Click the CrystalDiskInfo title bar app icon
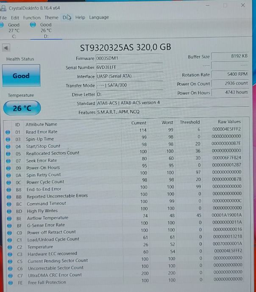 pos(3,8)
